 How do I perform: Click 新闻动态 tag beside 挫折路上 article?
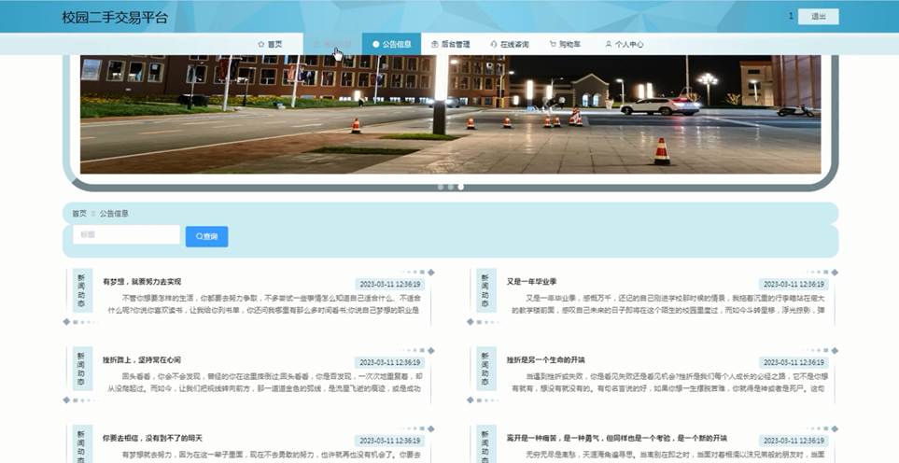click(82, 369)
